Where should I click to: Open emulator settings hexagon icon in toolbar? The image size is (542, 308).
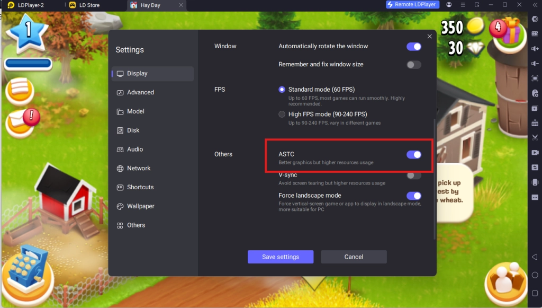535,19
